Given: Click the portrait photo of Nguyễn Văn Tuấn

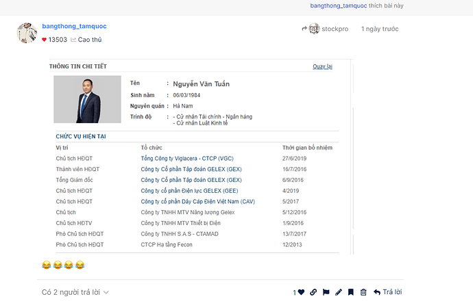Looking at the screenshot, I should 88,99.
